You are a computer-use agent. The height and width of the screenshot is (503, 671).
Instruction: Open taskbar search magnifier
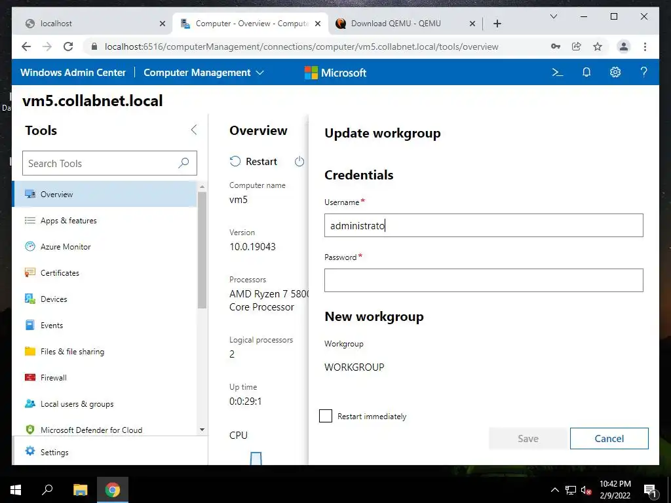click(x=47, y=489)
